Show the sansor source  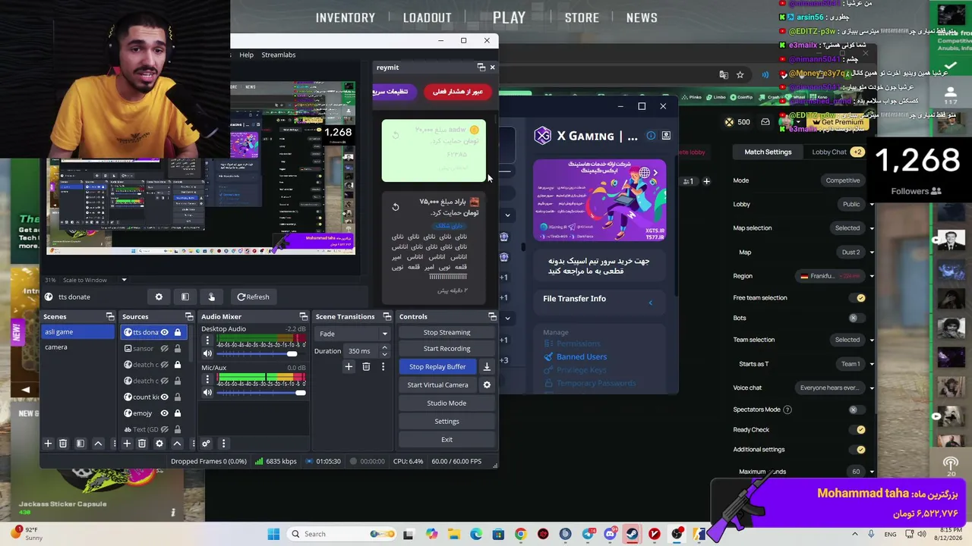[164, 349]
